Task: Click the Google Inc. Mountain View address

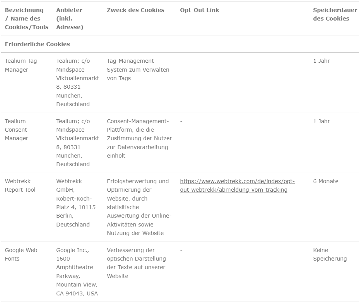Action: pos(77,272)
